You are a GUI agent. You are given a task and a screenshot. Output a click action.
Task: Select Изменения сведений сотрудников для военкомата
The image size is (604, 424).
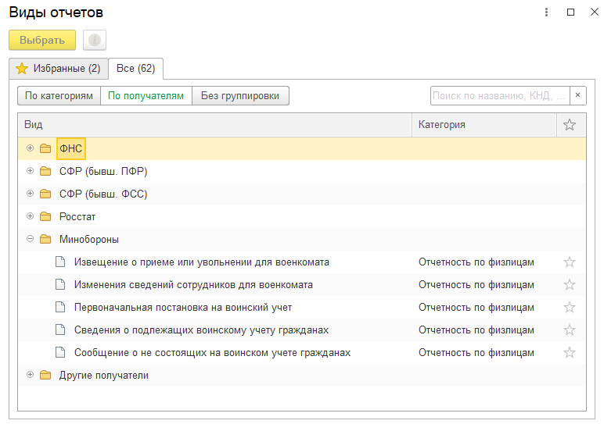click(193, 285)
